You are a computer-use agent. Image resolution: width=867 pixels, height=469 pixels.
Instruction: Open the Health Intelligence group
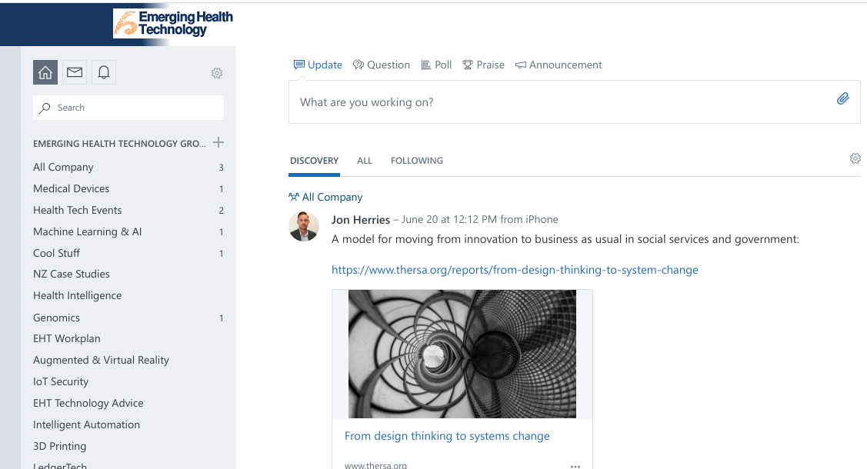coord(78,295)
